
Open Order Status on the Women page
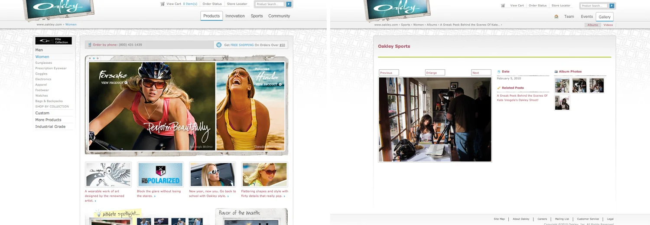click(212, 4)
